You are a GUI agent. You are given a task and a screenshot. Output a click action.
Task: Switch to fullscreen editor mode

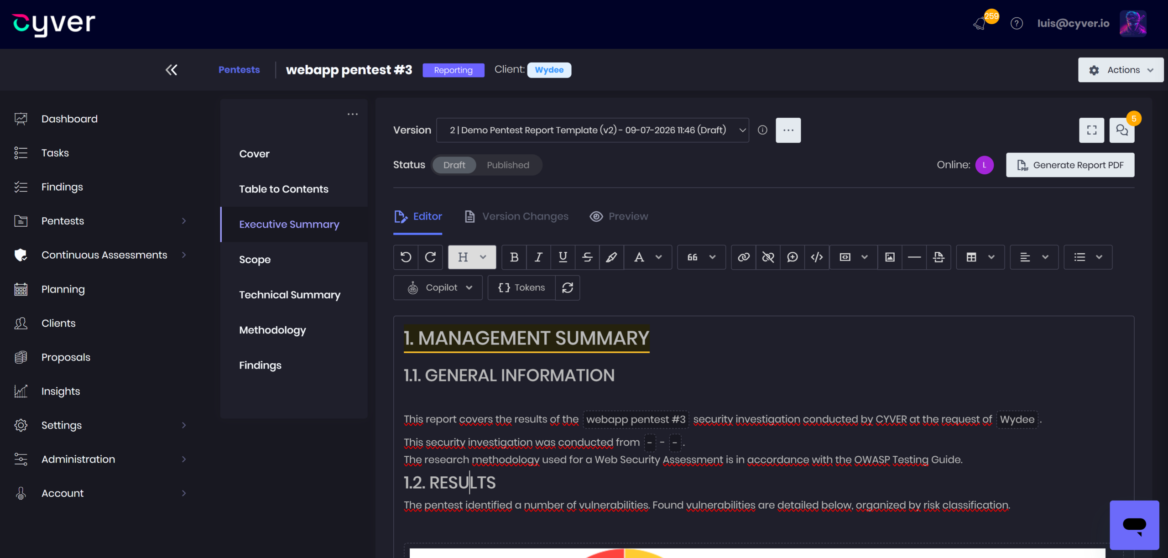pos(1092,130)
